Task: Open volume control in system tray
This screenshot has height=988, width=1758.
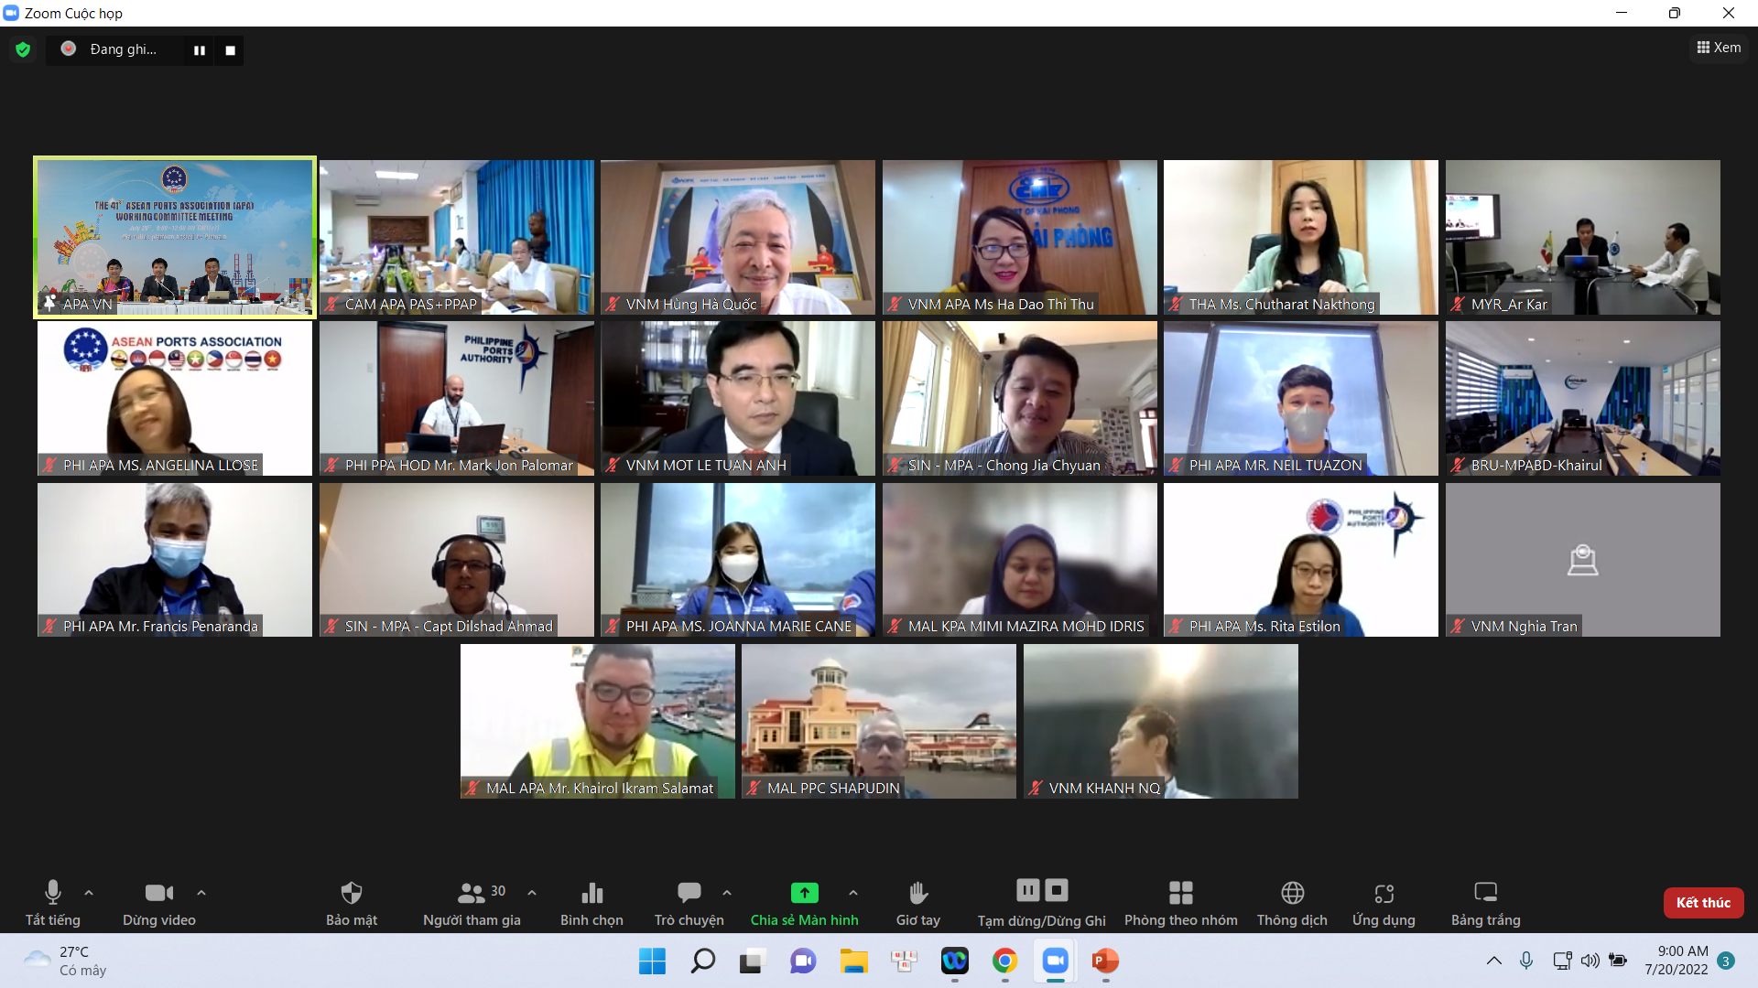Action: [1590, 961]
